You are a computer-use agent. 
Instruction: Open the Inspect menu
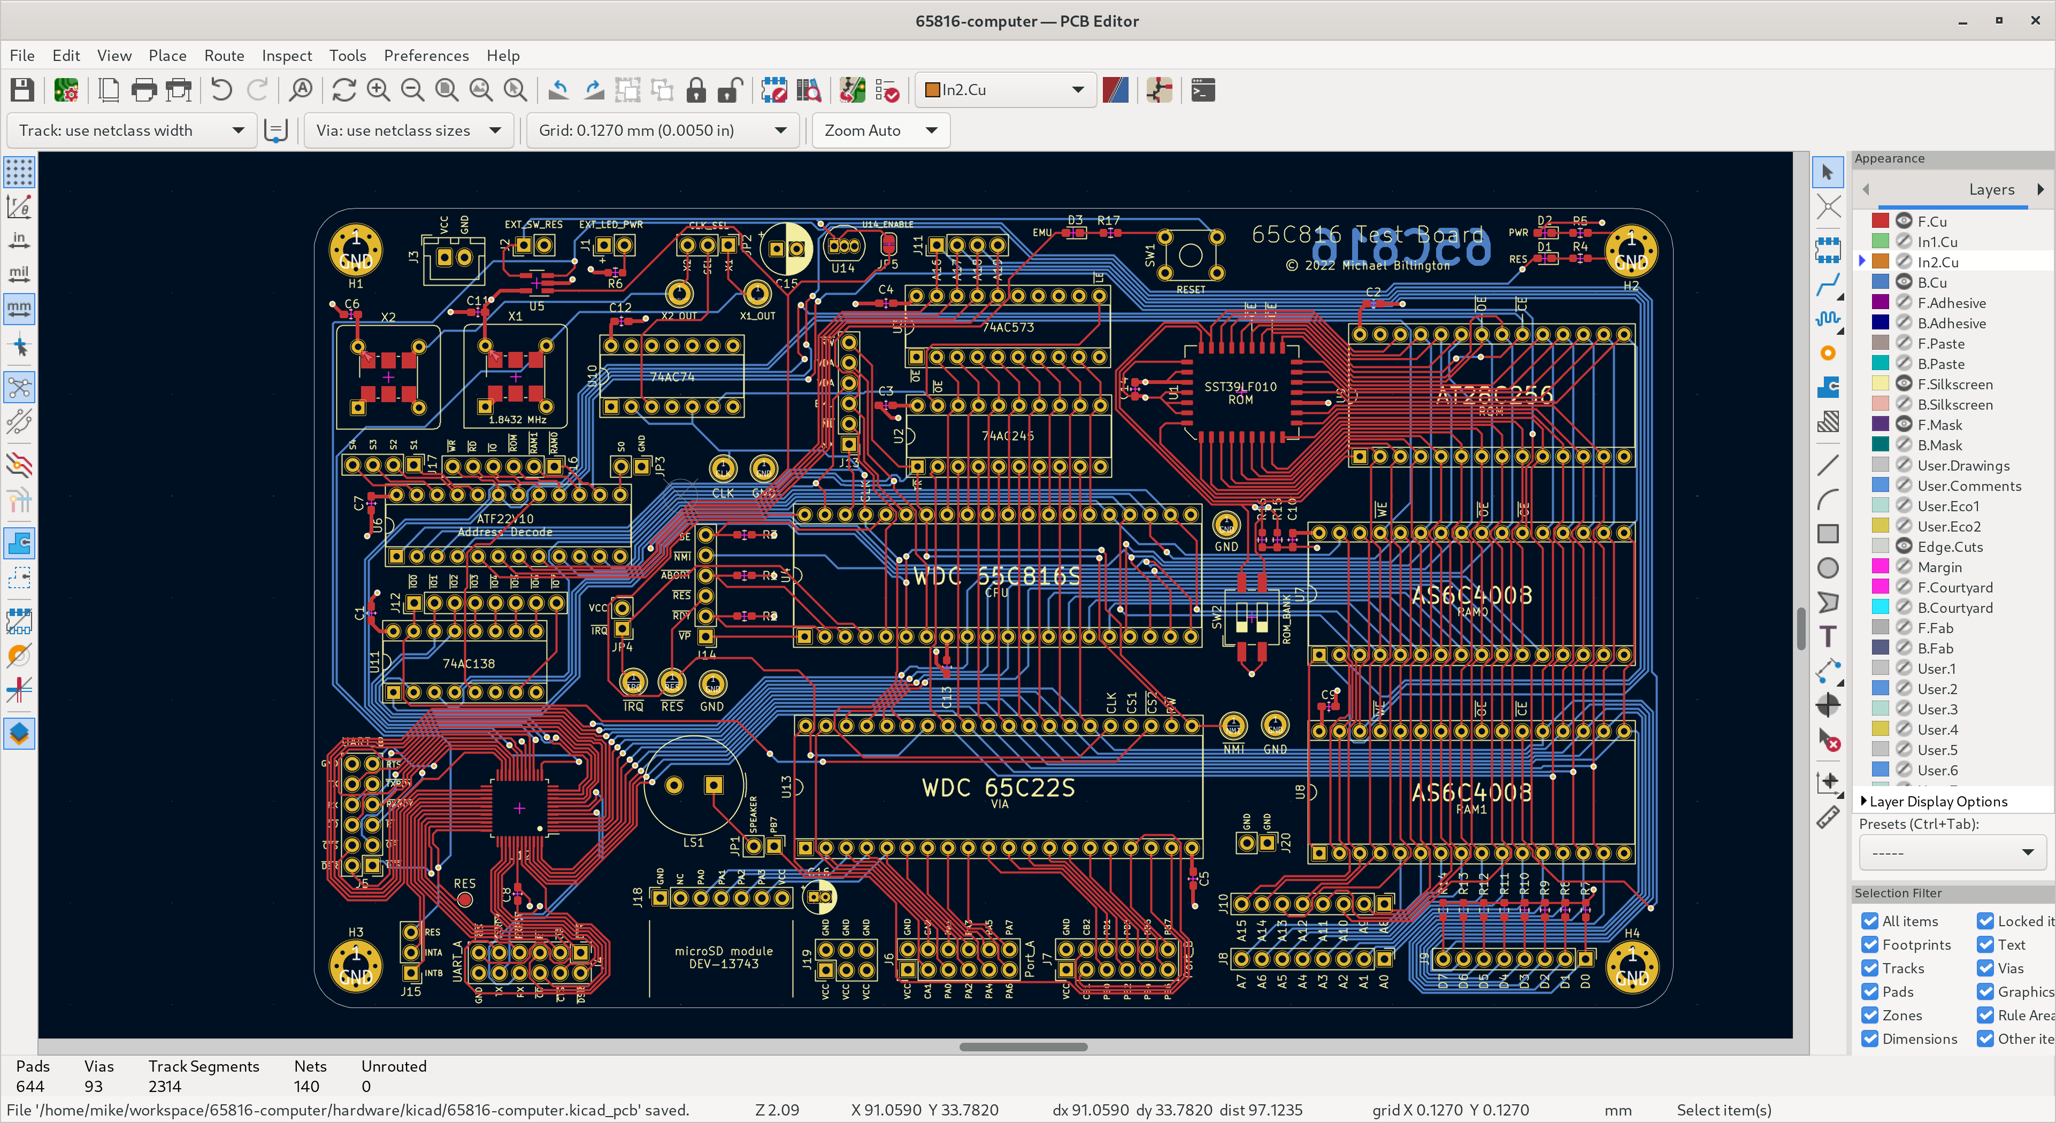click(x=287, y=55)
